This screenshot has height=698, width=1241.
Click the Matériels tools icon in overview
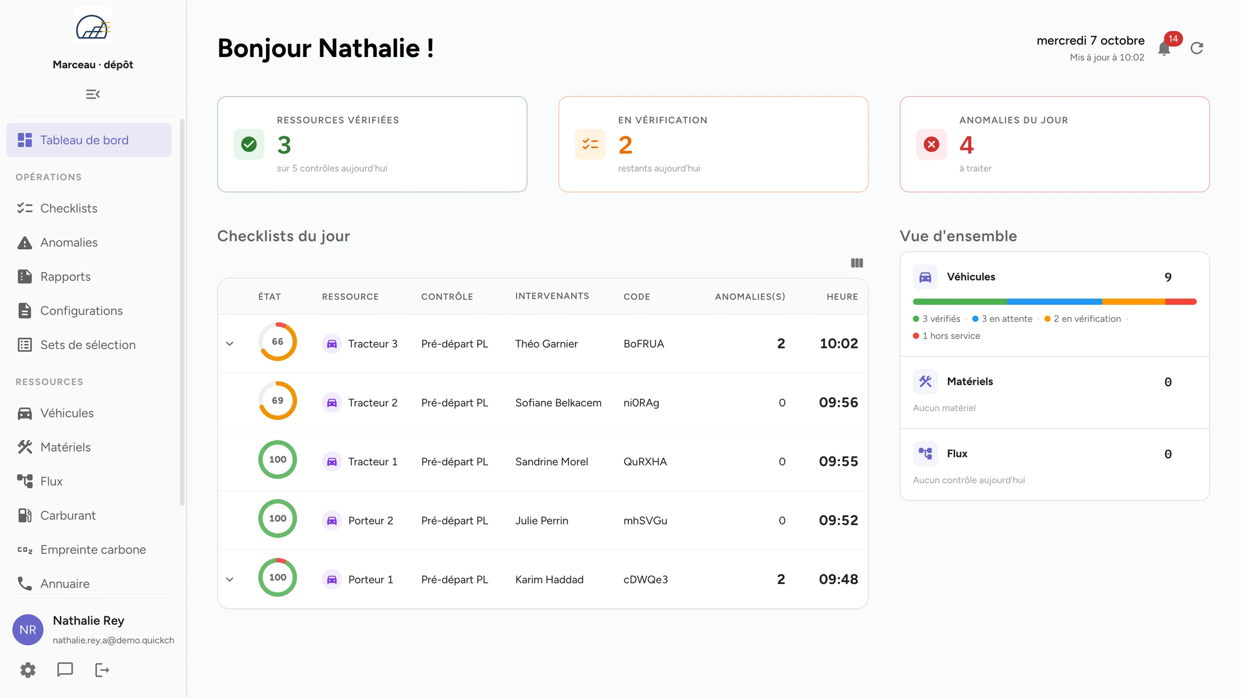(925, 381)
